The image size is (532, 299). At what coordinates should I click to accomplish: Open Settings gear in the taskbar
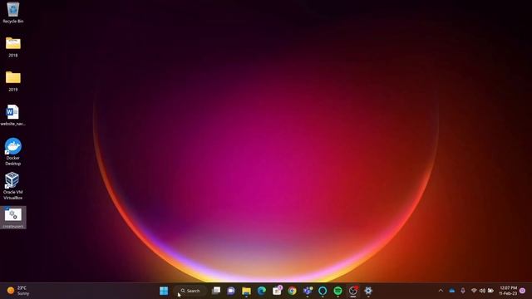coord(368,291)
